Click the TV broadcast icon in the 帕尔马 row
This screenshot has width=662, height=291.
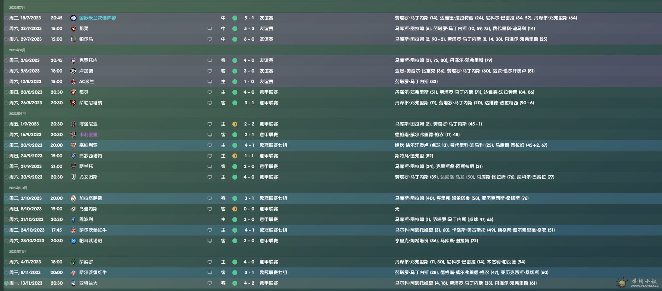(210, 39)
